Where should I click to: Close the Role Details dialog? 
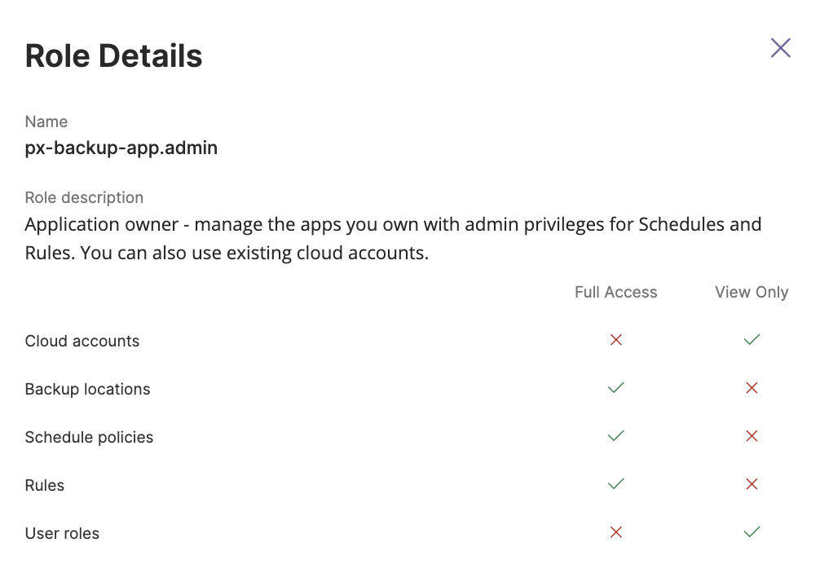coord(780,48)
